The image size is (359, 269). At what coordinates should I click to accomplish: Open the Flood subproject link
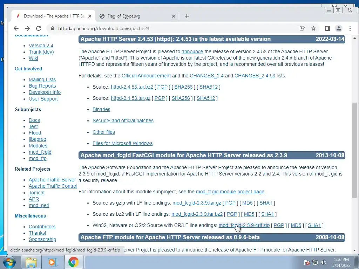click(35, 133)
